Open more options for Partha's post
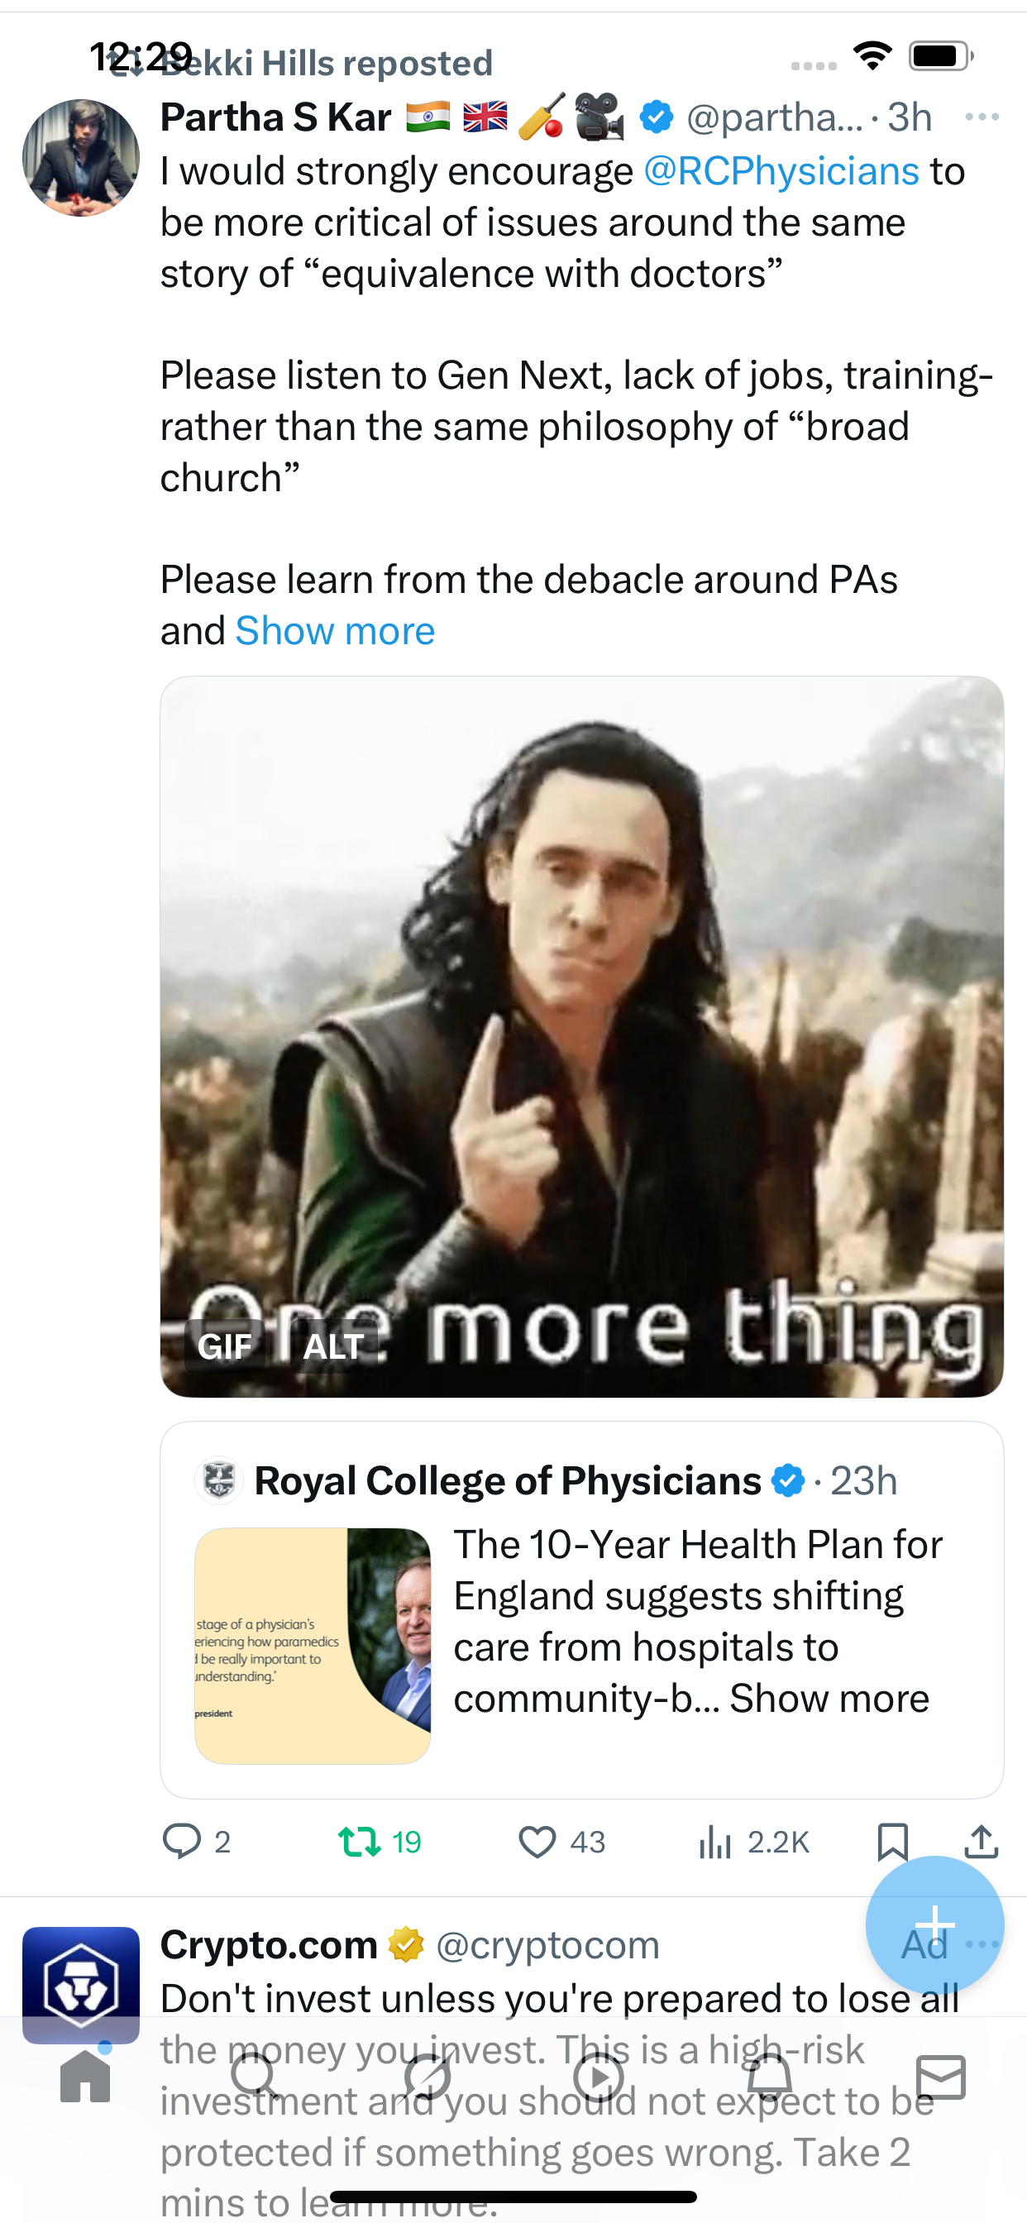 [982, 117]
